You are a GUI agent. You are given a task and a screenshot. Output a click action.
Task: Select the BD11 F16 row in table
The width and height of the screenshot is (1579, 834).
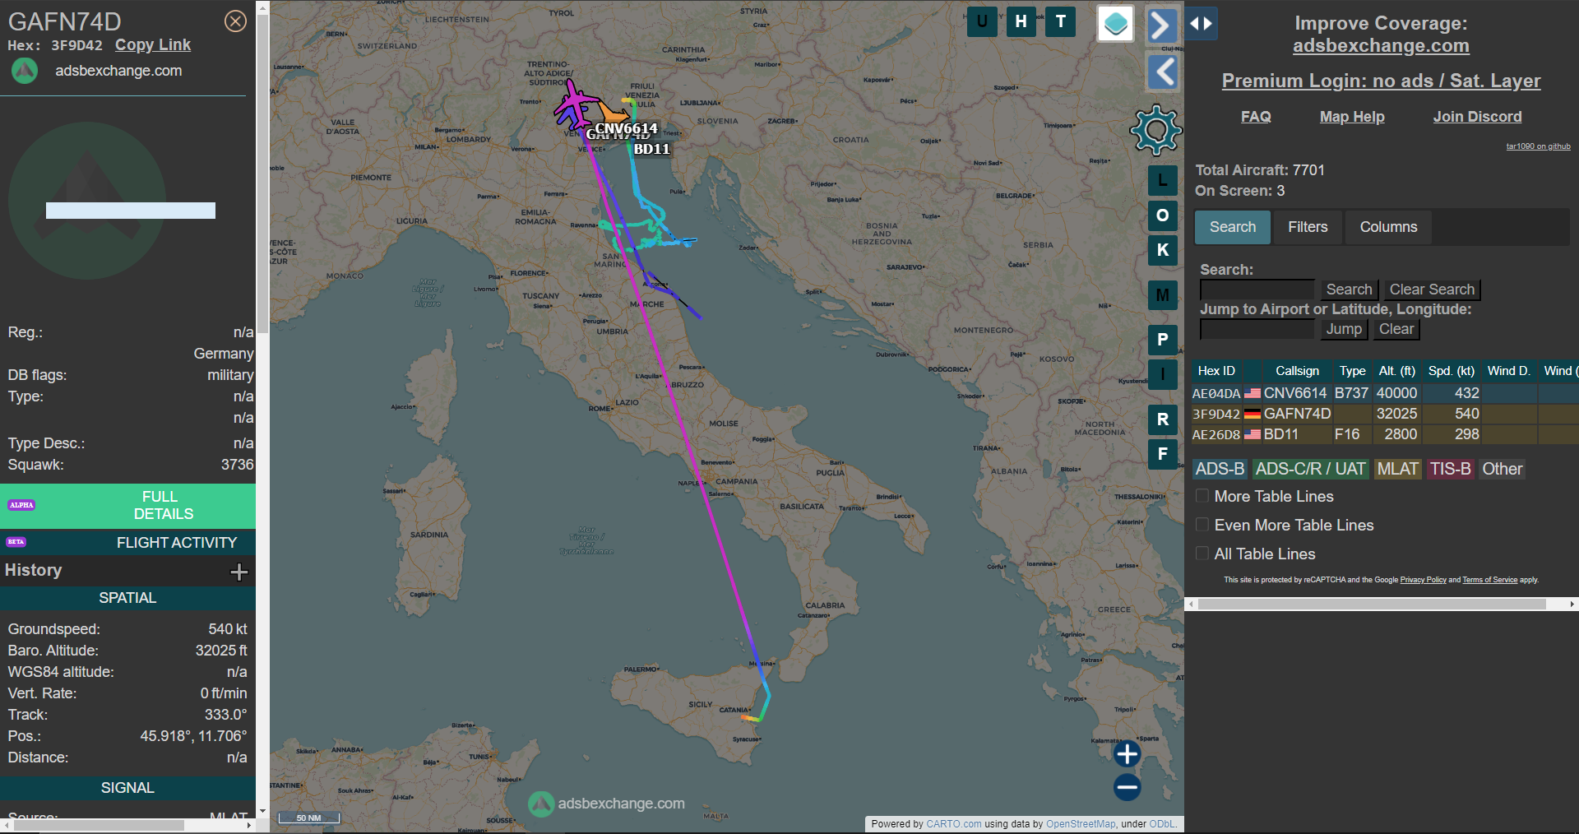[x=1385, y=434]
